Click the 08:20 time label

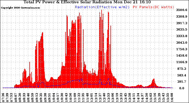20,98
